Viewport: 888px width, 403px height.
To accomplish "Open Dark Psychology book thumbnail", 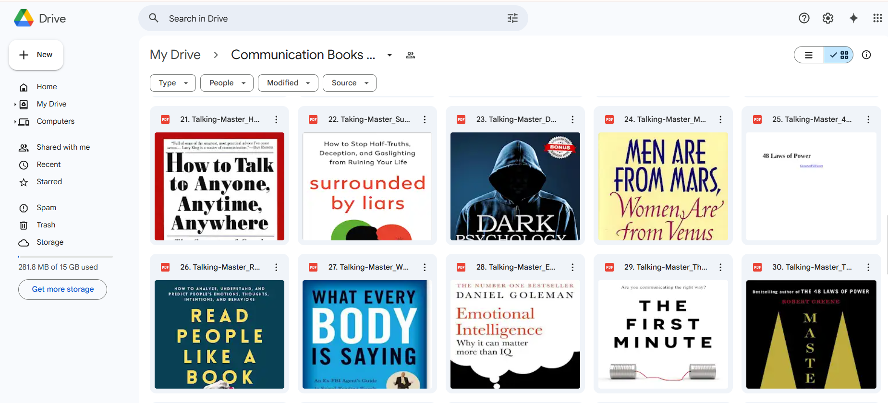I will click(x=515, y=187).
